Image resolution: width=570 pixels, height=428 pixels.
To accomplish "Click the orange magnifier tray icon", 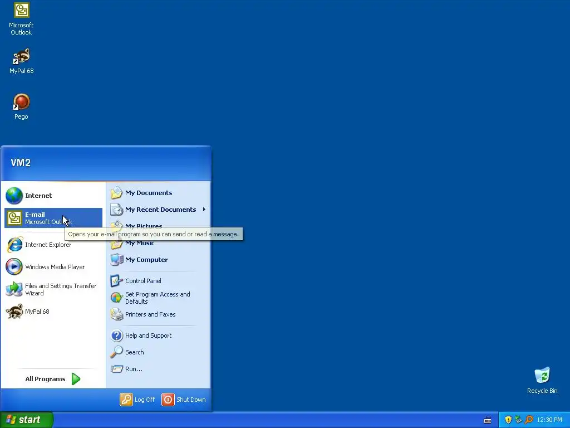I will point(529,420).
